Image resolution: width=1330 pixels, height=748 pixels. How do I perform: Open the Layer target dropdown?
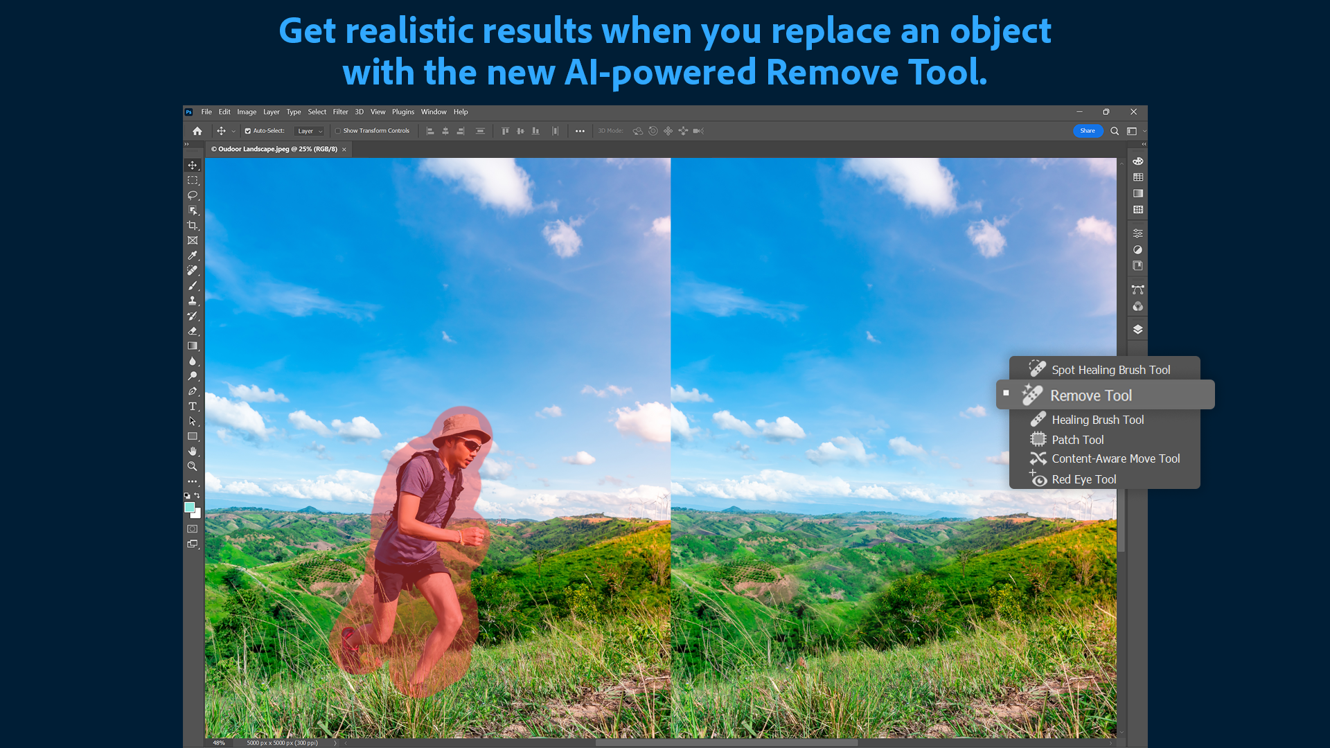click(x=310, y=130)
